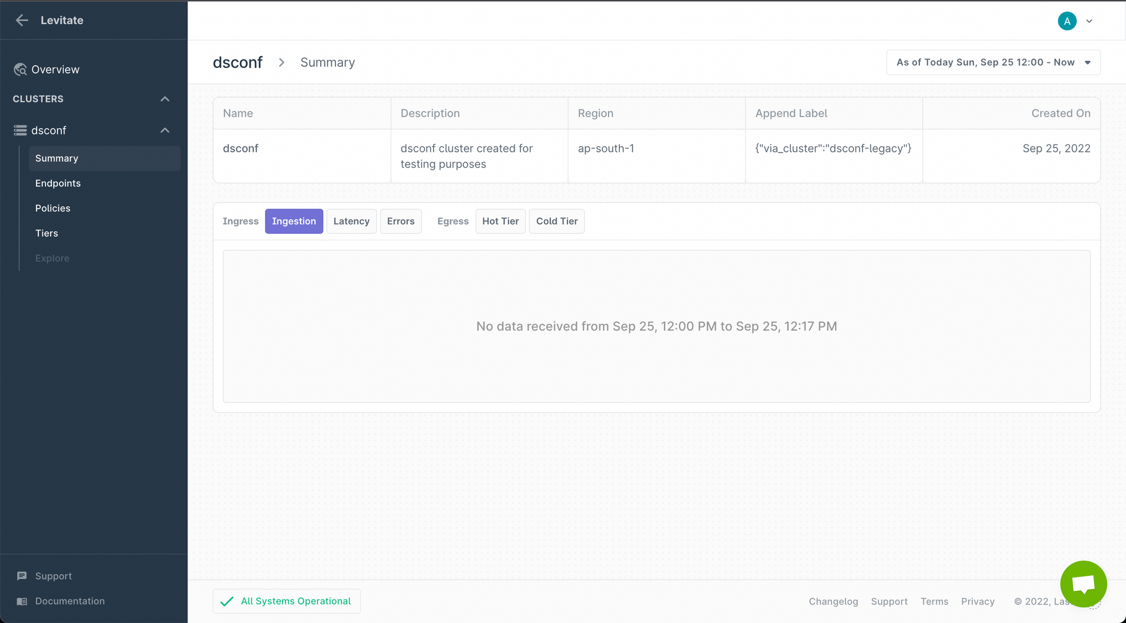Click the Overview globe icon in sidebar
1126x623 pixels.
(20, 69)
